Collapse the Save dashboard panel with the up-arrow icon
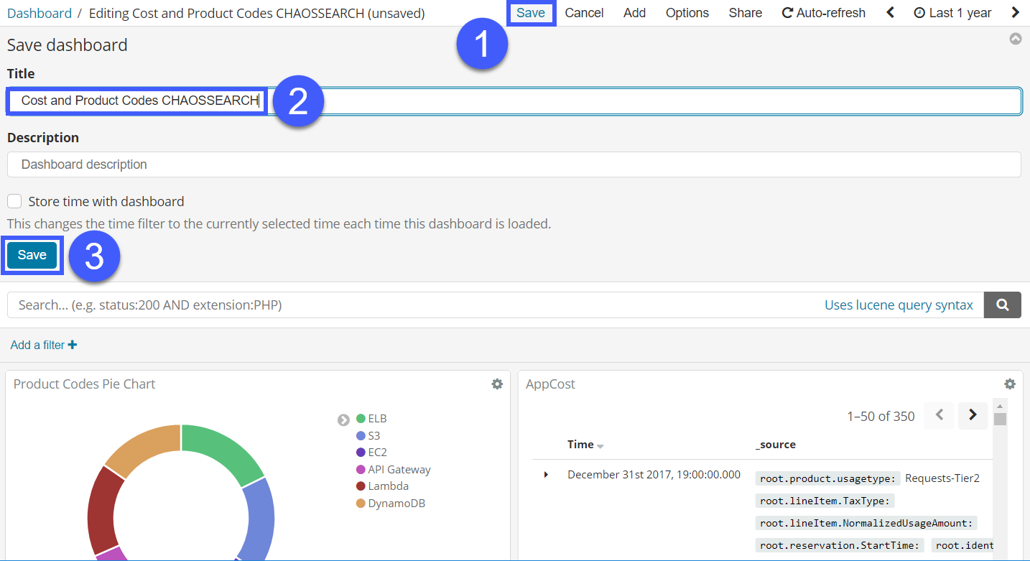Screen dimensions: 1030x561 [x=1016, y=39]
